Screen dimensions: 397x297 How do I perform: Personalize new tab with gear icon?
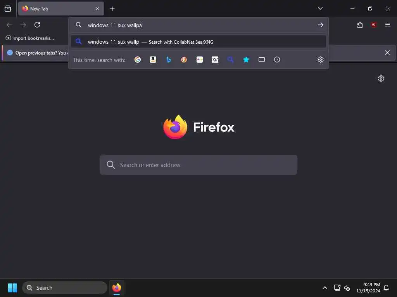(x=381, y=79)
